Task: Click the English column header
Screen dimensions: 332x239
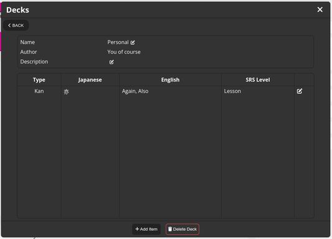Action: pyautogui.click(x=170, y=80)
